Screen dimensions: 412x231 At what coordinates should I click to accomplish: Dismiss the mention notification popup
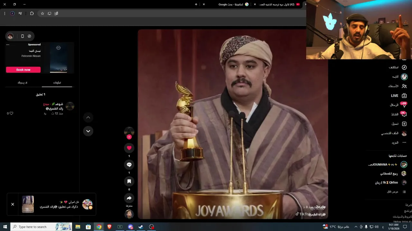(x=13, y=204)
